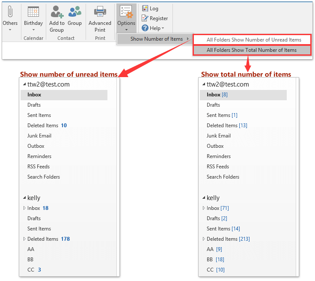The width and height of the screenshot is (315, 281).
Task: Open Advanced Print printer icon
Action: (100, 12)
